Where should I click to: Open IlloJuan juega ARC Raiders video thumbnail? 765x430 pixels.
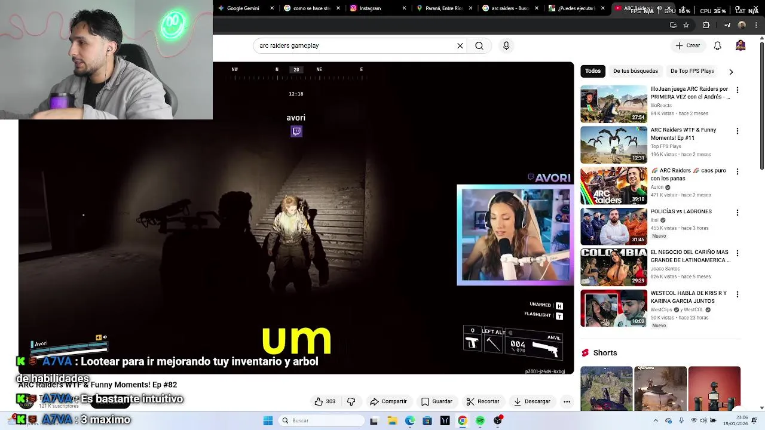[614, 105]
